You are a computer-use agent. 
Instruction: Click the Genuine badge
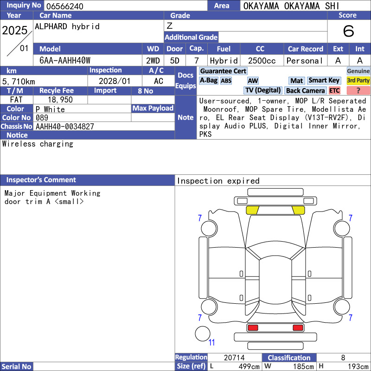(358, 71)
